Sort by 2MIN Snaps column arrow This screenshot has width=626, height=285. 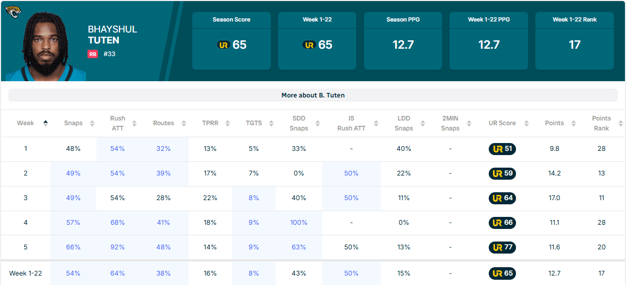(468, 123)
